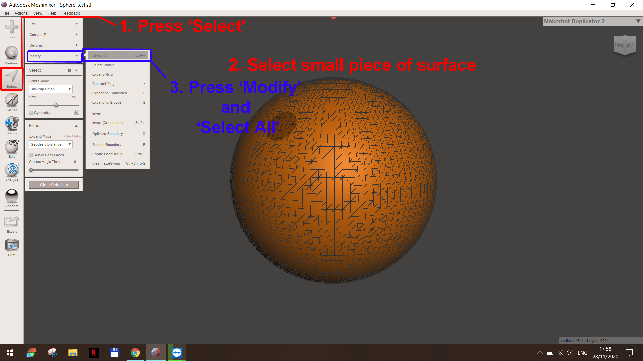Click the Export icon

pos(12,224)
